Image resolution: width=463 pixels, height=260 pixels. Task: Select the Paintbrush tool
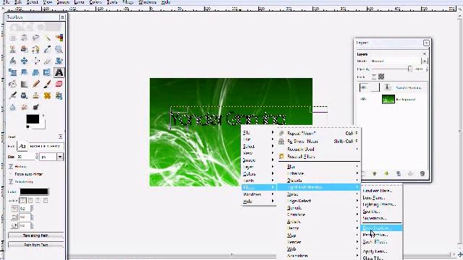pyautogui.click(x=47, y=84)
